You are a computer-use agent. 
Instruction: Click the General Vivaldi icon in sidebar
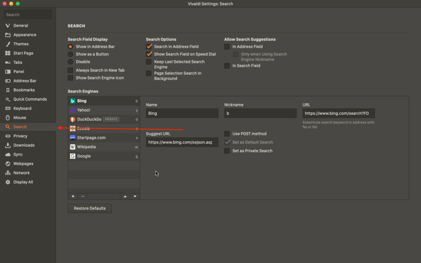pyautogui.click(x=8, y=25)
